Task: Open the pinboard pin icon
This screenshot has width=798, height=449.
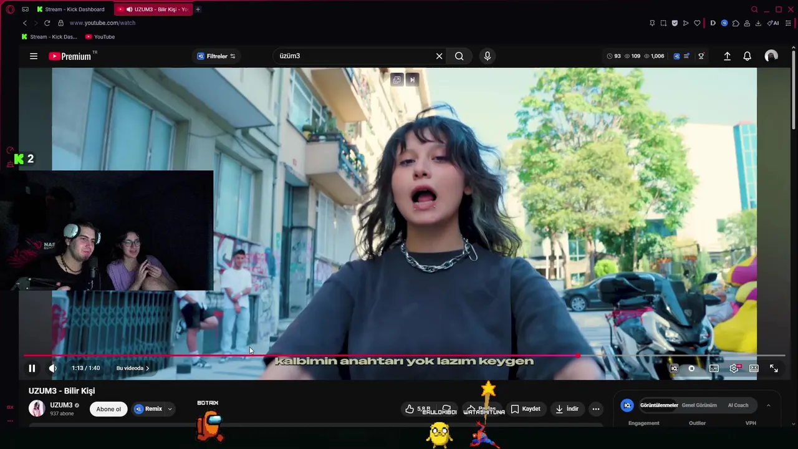Action: coord(652,23)
